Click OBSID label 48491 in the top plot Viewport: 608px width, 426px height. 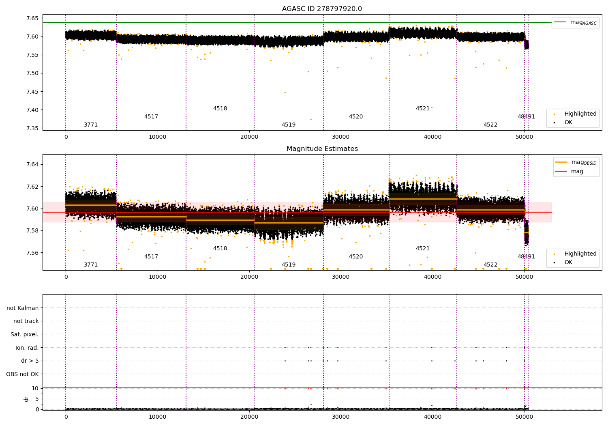[526, 117]
